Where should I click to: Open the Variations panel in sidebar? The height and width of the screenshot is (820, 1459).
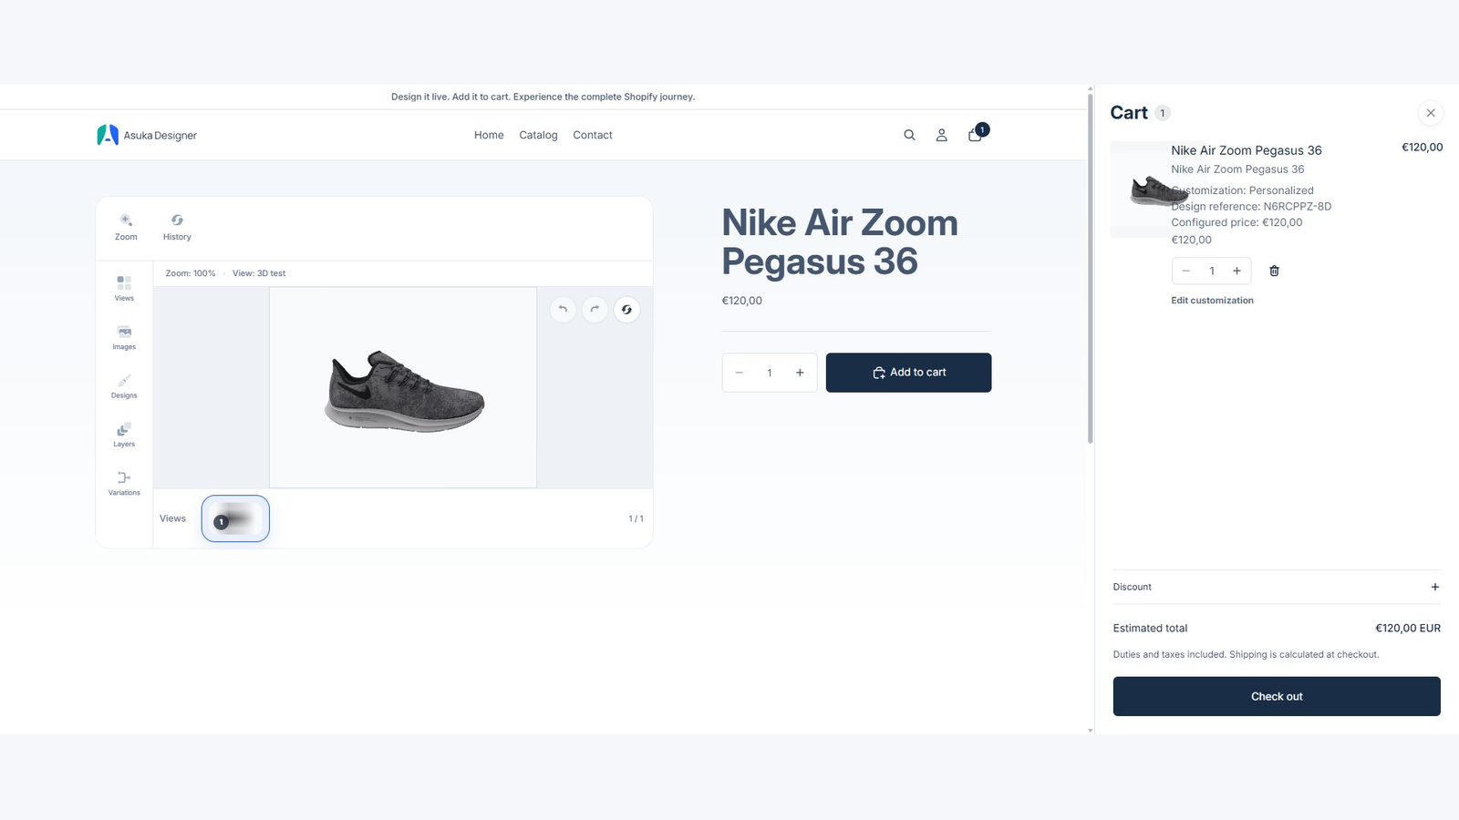coord(124,483)
